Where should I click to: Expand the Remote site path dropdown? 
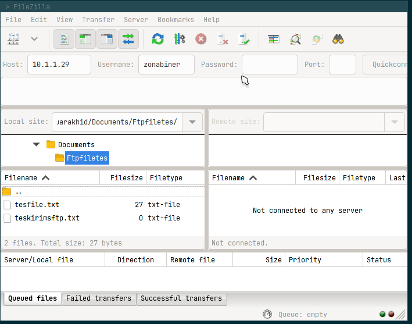click(395, 122)
